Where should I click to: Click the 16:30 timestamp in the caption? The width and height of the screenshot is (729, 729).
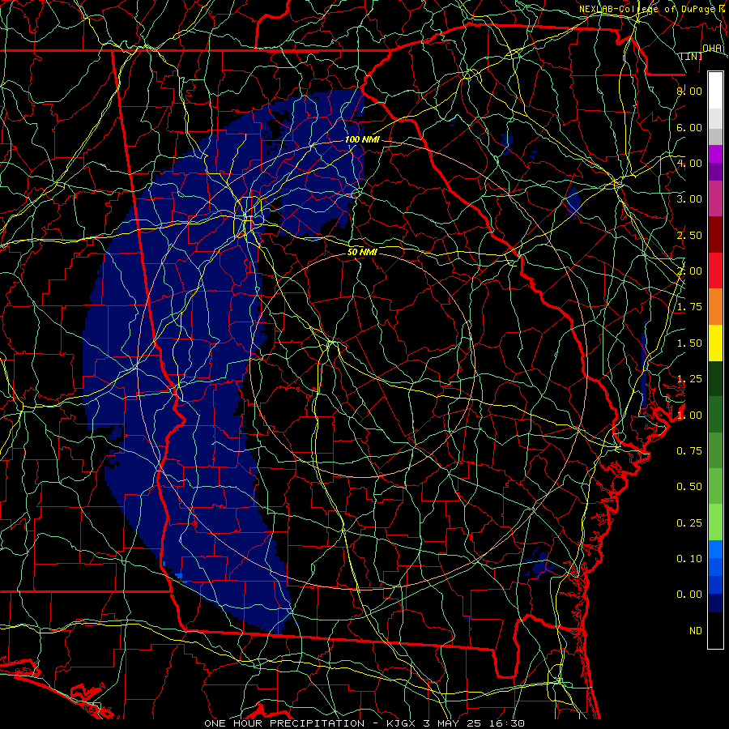tap(507, 723)
